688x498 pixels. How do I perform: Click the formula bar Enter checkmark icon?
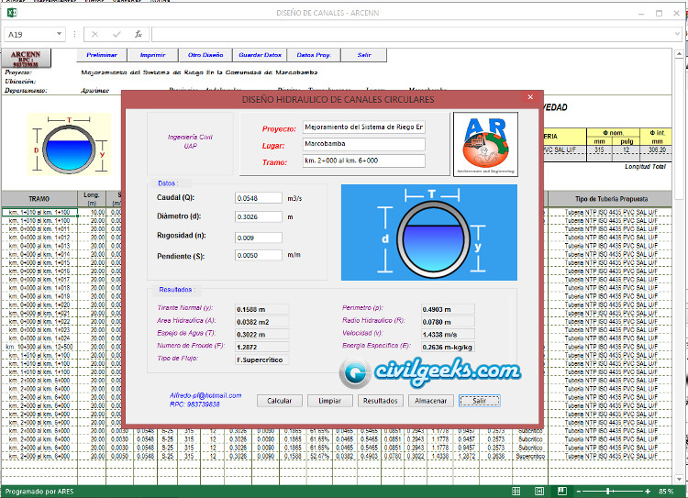(x=117, y=34)
